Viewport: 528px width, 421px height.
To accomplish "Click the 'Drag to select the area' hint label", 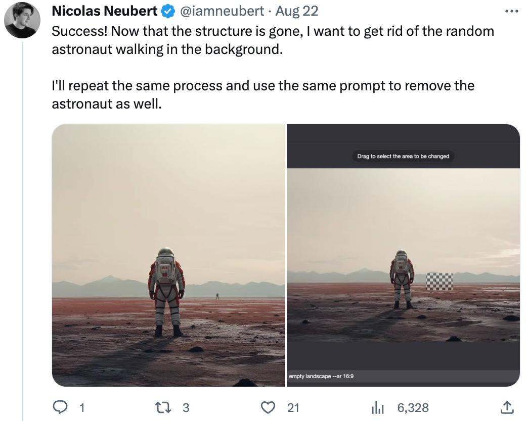I will tap(403, 156).
